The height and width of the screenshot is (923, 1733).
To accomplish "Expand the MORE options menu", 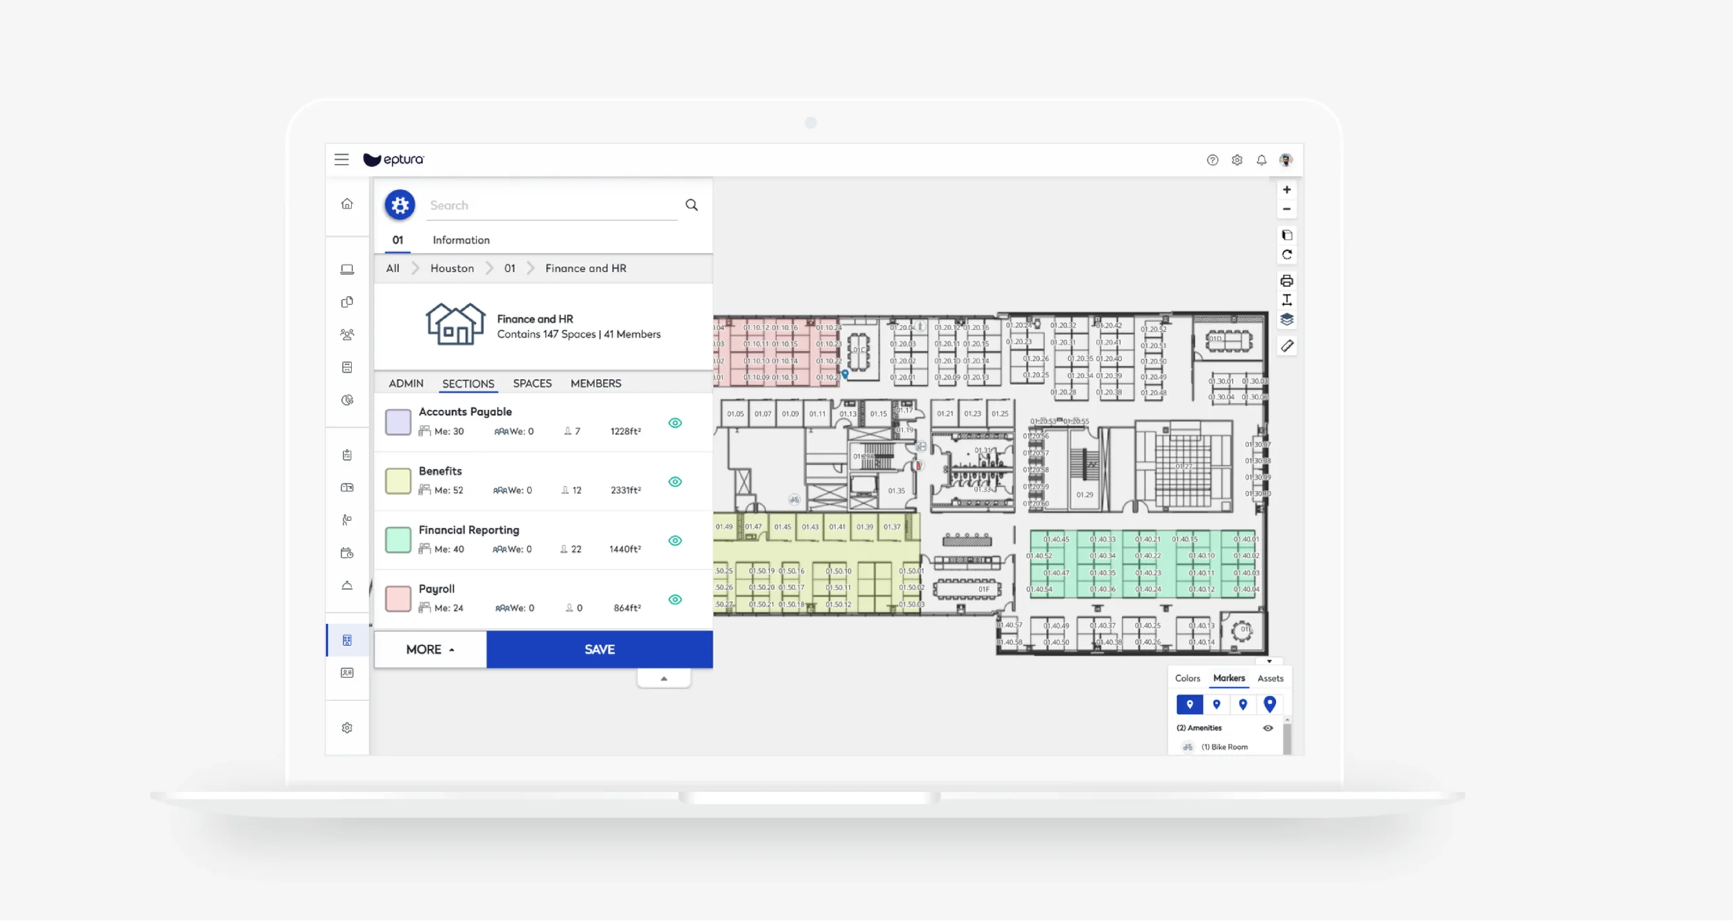I will 431,650.
